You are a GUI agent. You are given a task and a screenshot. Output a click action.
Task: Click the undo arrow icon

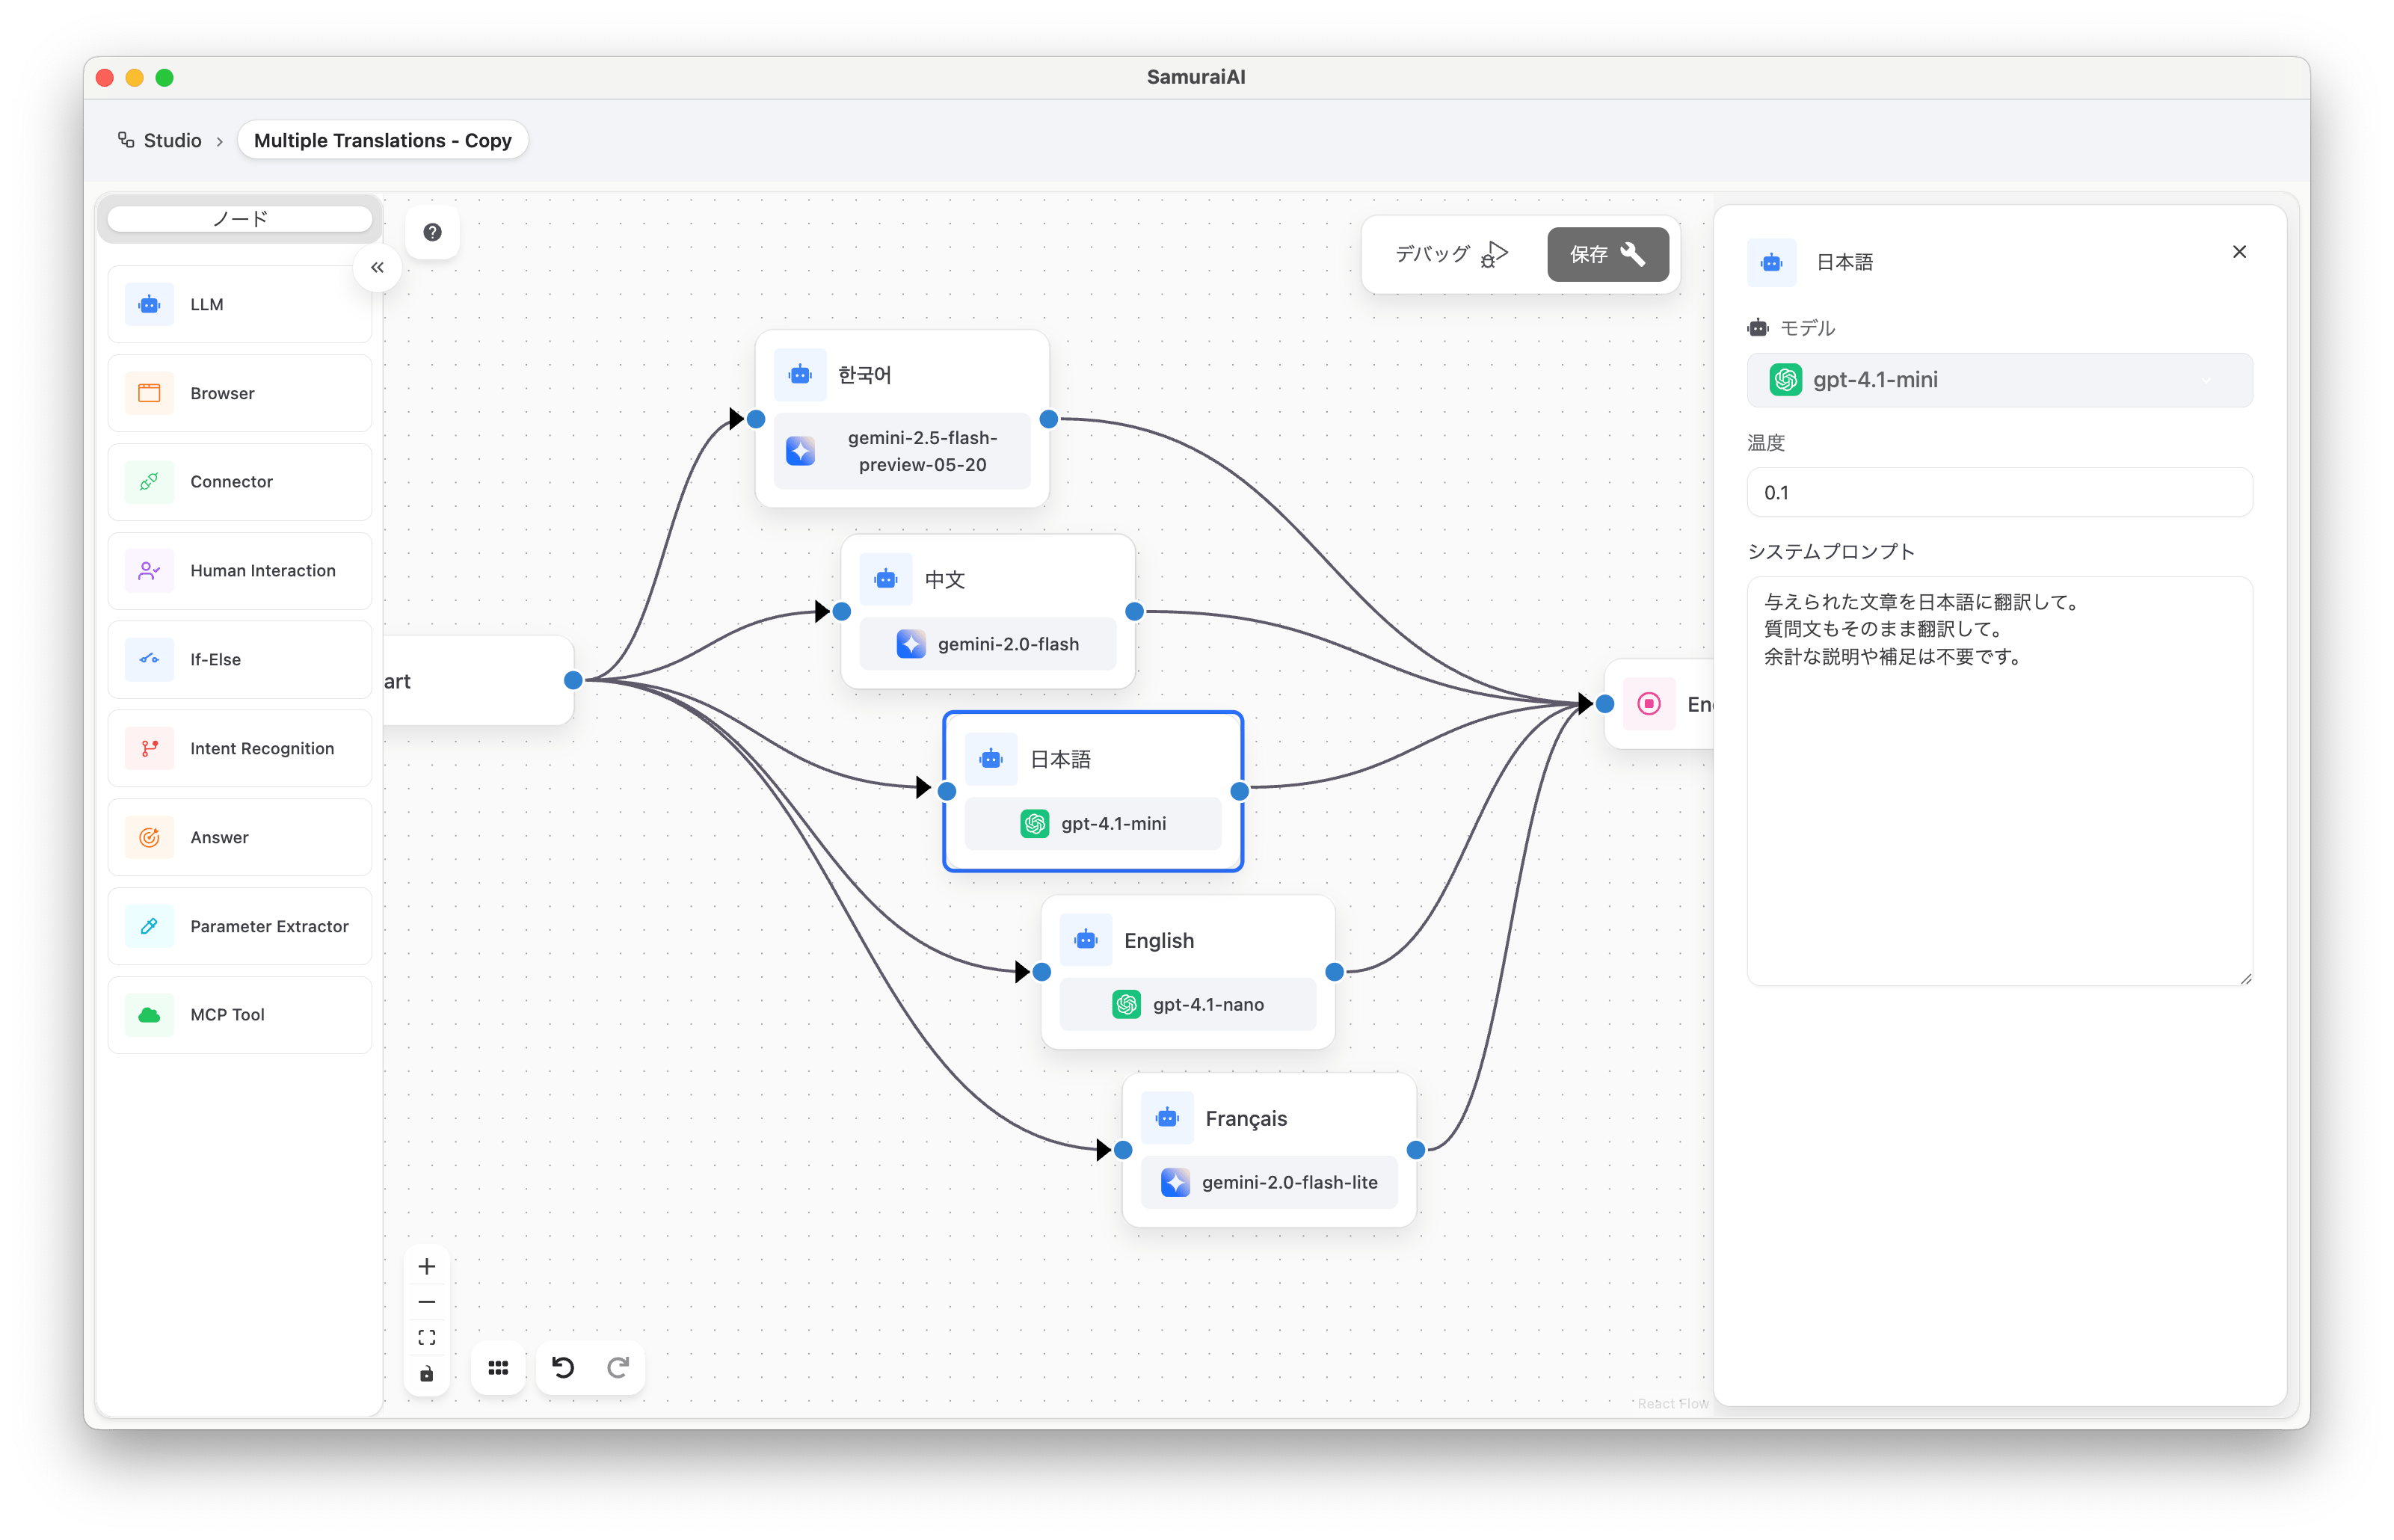(x=563, y=1367)
